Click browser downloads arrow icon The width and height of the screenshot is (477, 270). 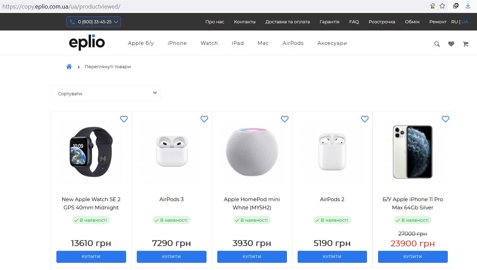click(x=468, y=6)
